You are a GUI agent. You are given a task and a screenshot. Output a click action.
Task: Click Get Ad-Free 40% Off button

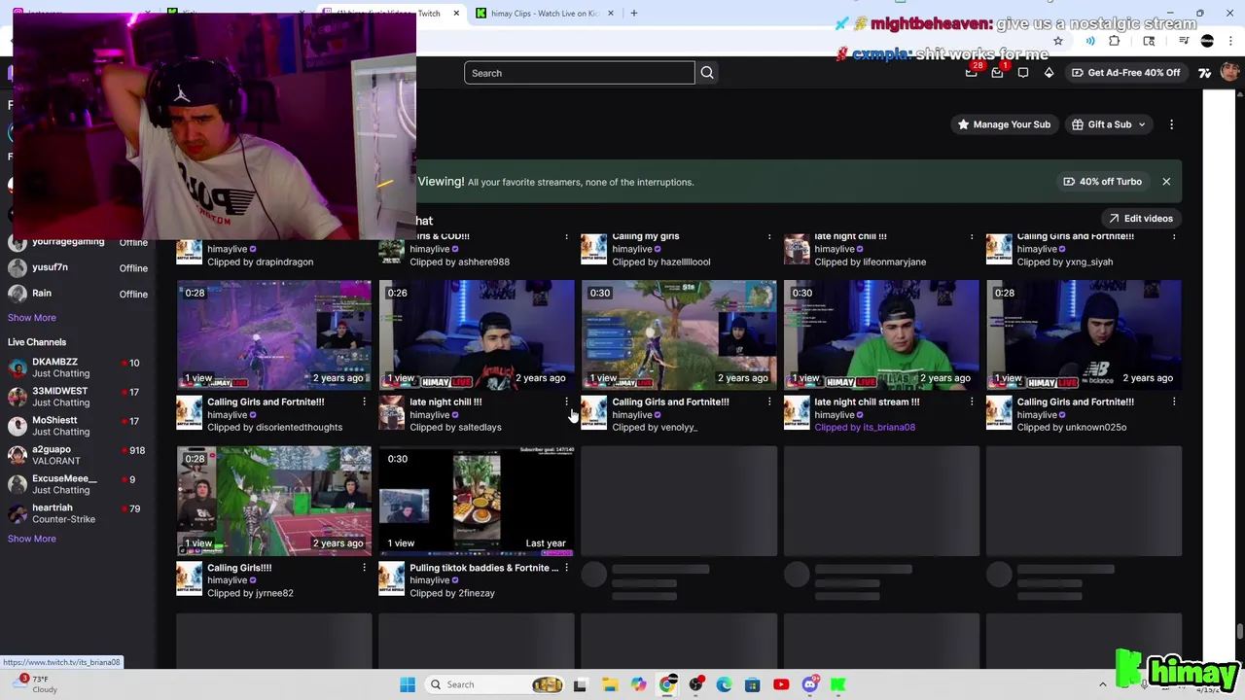(x=1125, y=73)
